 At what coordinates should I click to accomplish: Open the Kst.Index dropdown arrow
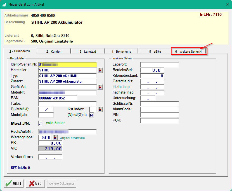(x=100, y=110)
